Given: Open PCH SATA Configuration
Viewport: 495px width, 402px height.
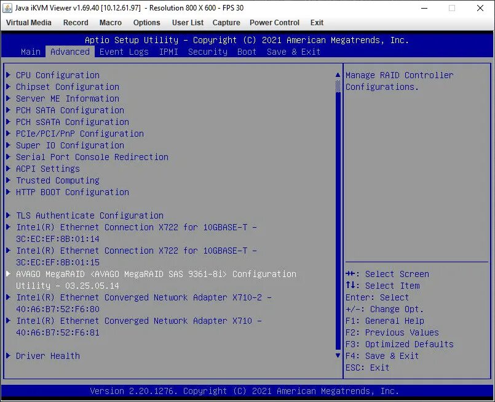Looking at the screenshot, I should 70,110.
